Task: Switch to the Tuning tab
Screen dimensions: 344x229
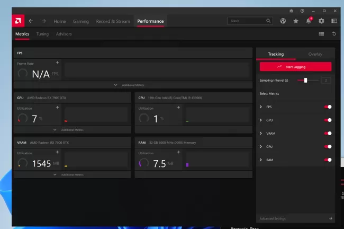Action: pos(42,34)
